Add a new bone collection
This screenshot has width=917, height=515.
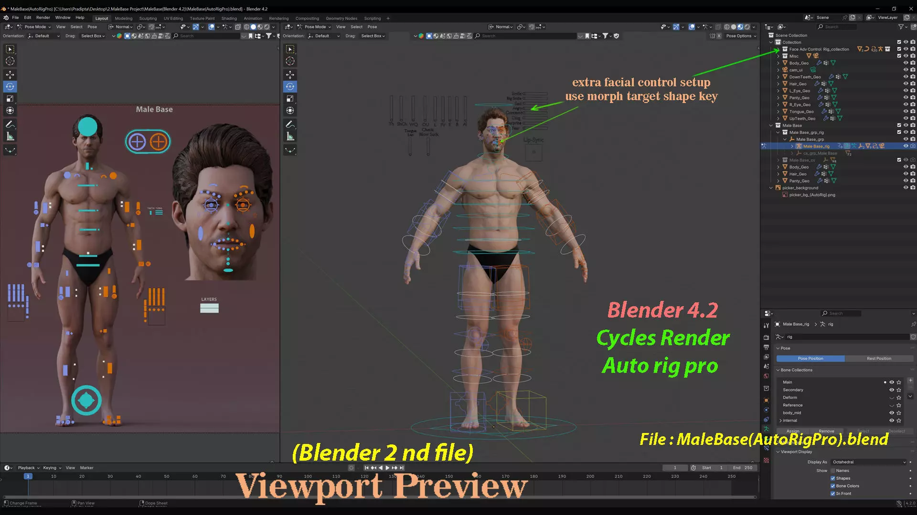(910, 381)
